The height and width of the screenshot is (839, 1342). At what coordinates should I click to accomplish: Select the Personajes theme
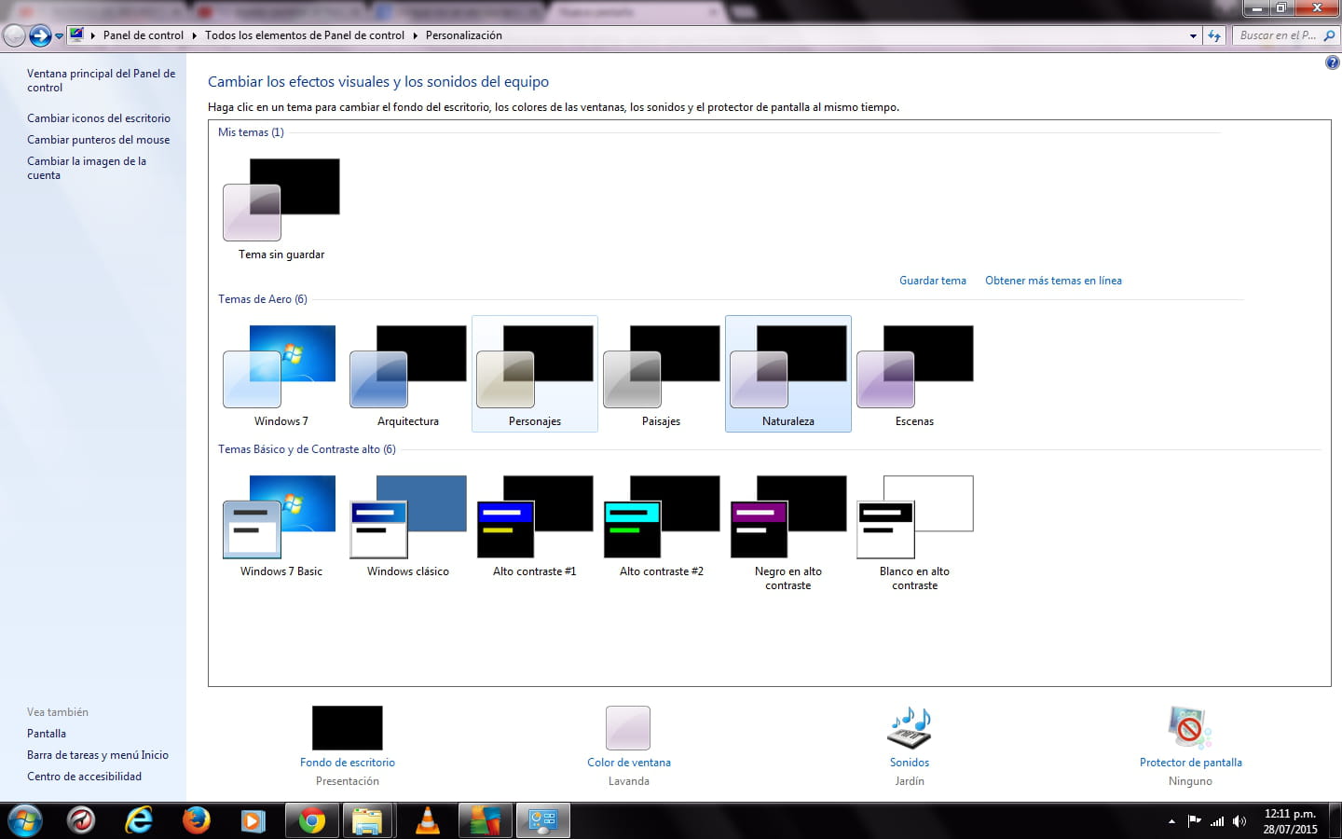[x=535, y=375]
